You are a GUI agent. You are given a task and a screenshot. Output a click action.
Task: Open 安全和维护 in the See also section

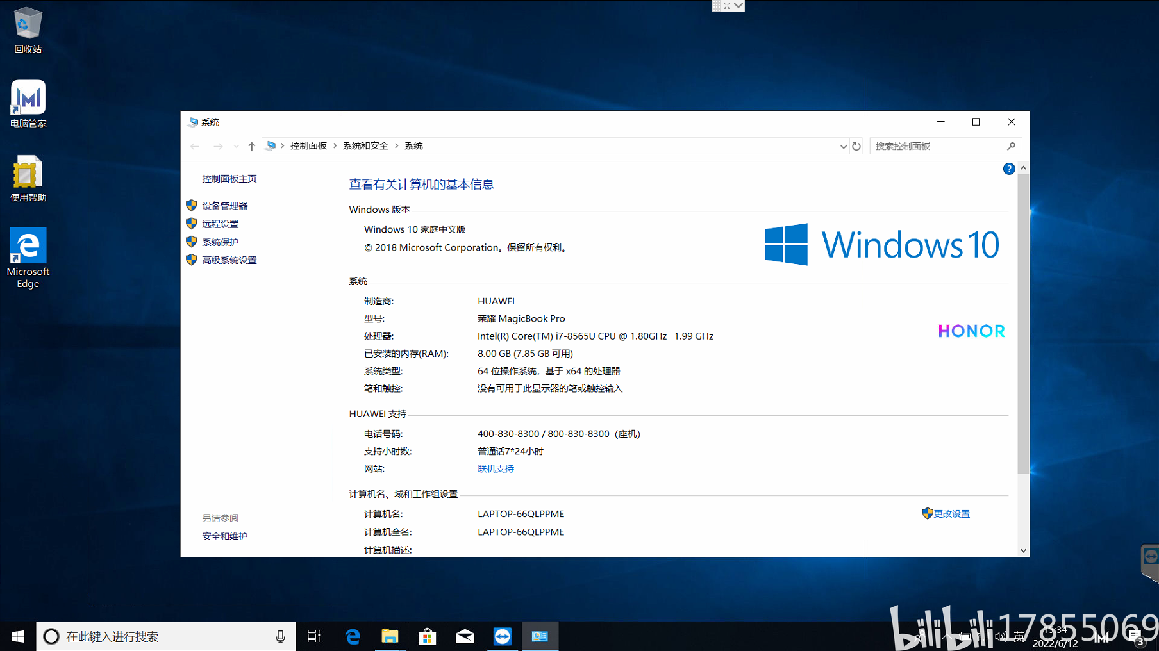tap(225, 536)
